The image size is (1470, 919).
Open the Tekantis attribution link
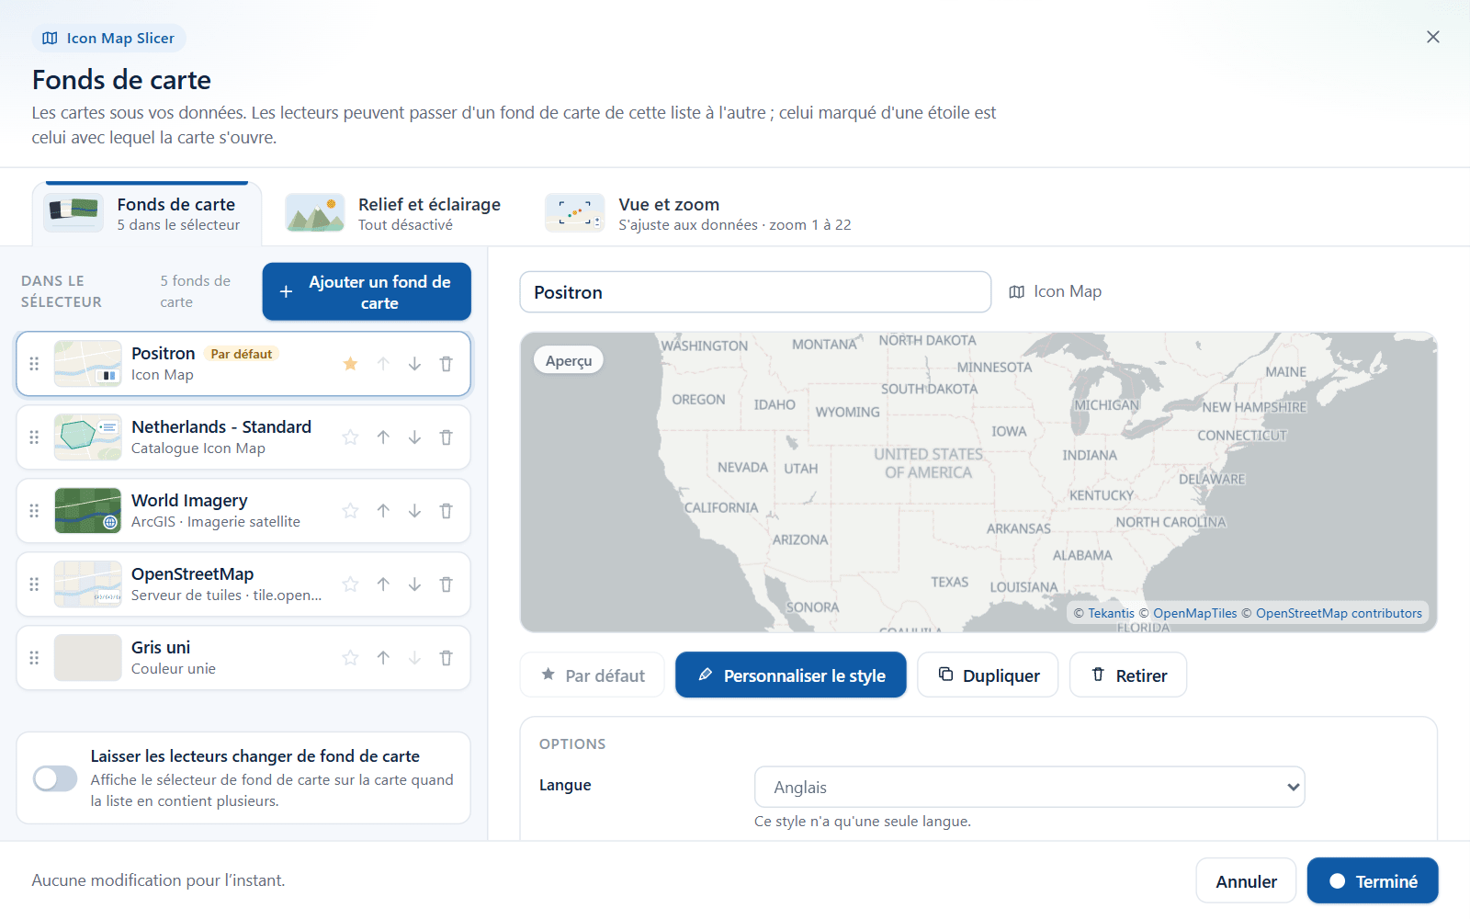[x=1111, y=614]
